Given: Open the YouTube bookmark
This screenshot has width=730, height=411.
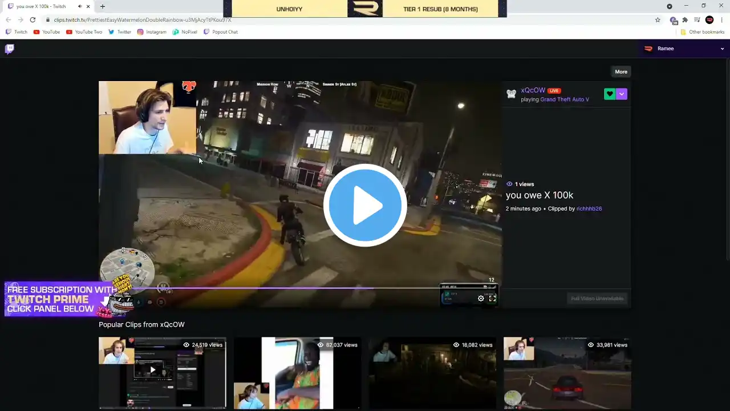Looking at the screenshot, I should click(x=47, y=32).
